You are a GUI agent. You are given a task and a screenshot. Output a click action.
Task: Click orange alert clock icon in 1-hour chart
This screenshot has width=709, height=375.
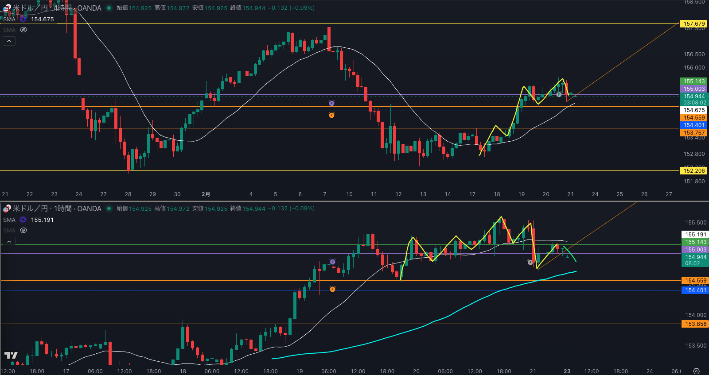tap(332, 289)
